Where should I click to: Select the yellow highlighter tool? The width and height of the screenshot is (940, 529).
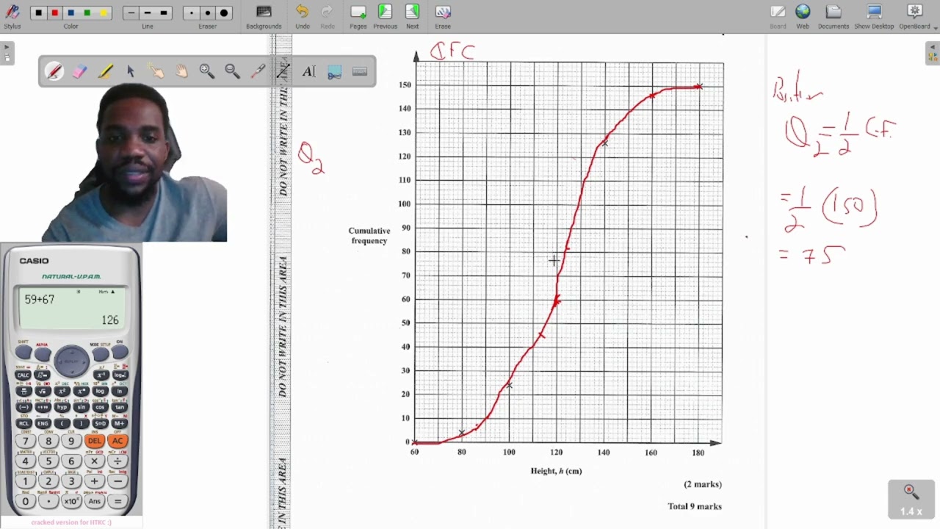tap(105, 71)
